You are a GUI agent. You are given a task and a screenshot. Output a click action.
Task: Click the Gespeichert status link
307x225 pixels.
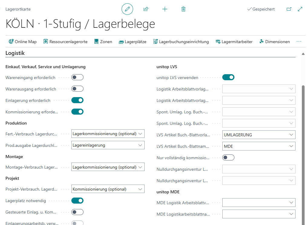261,9
